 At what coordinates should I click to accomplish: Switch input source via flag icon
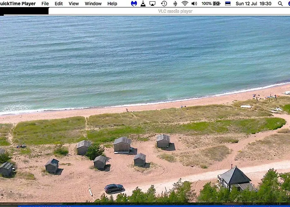[x=228, y=4]
